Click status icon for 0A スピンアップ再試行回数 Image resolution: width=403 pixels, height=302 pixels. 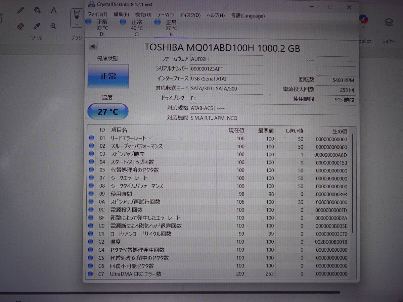pos(91,202)
